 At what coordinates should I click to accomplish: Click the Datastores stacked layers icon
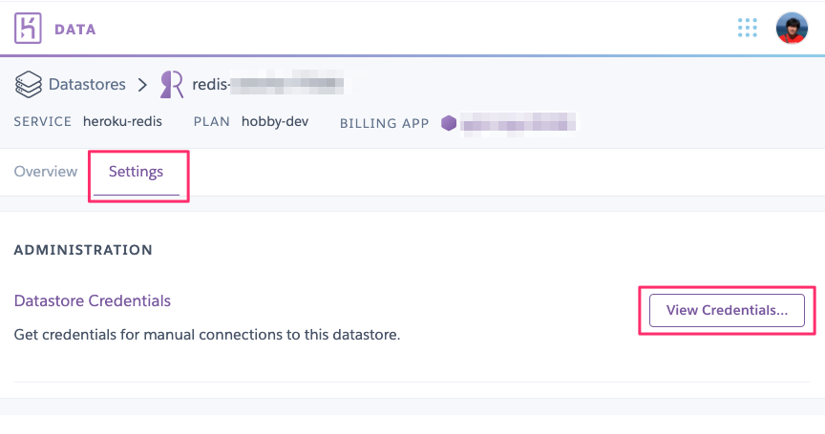point(29,84)
